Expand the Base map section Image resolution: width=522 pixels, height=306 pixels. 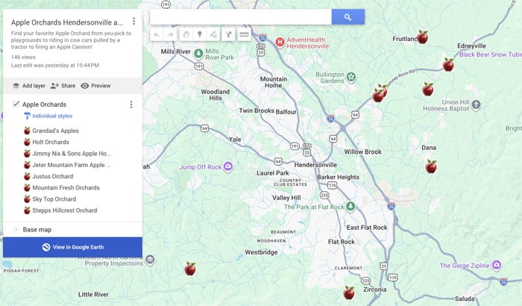point(16,229)
